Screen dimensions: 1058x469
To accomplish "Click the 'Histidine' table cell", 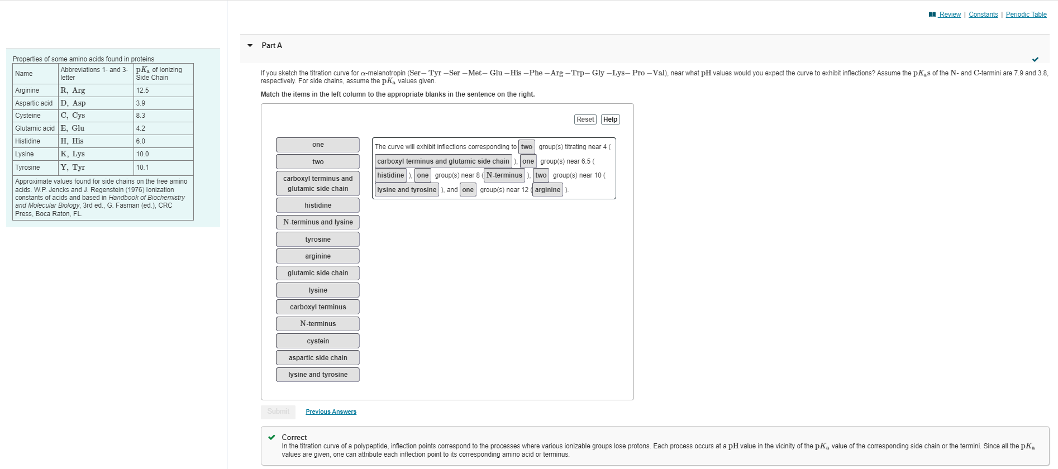I will pyautogui.click(x=36, y=141).
